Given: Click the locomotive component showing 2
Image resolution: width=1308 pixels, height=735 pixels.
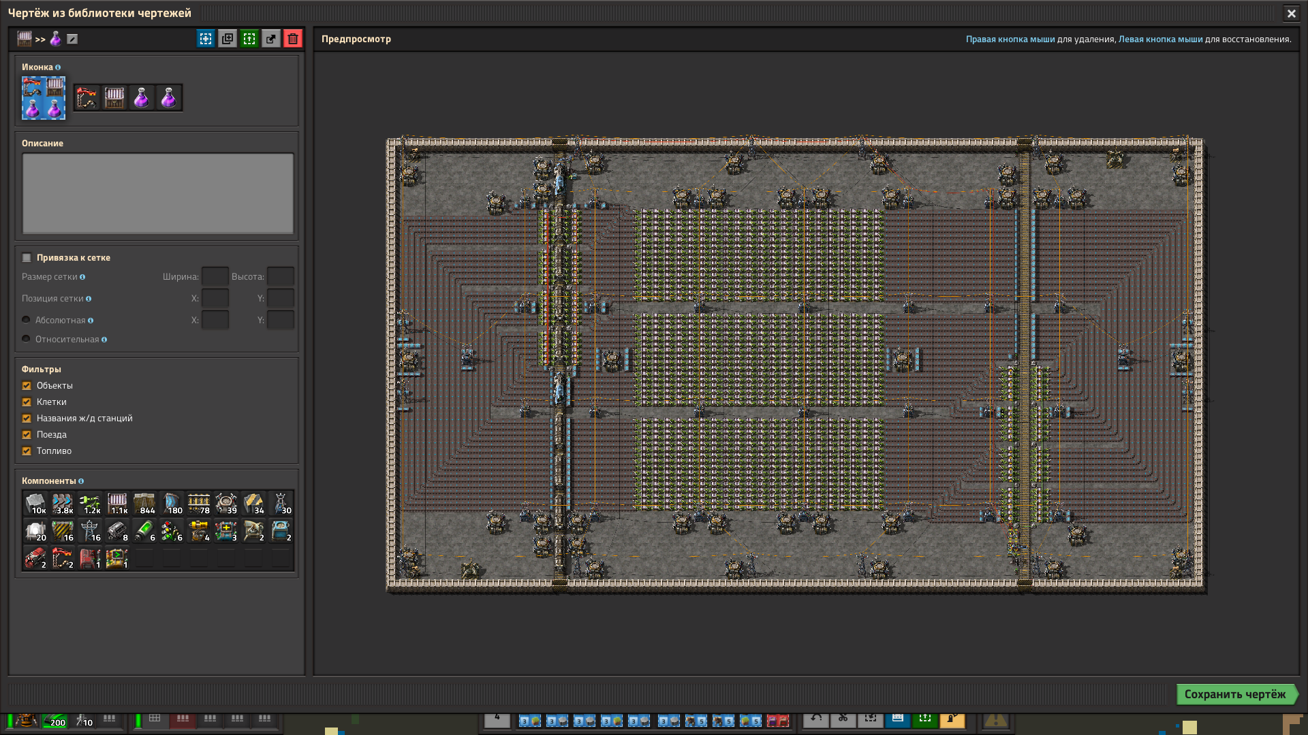Looking at the screenshot, I should (35, 558).
